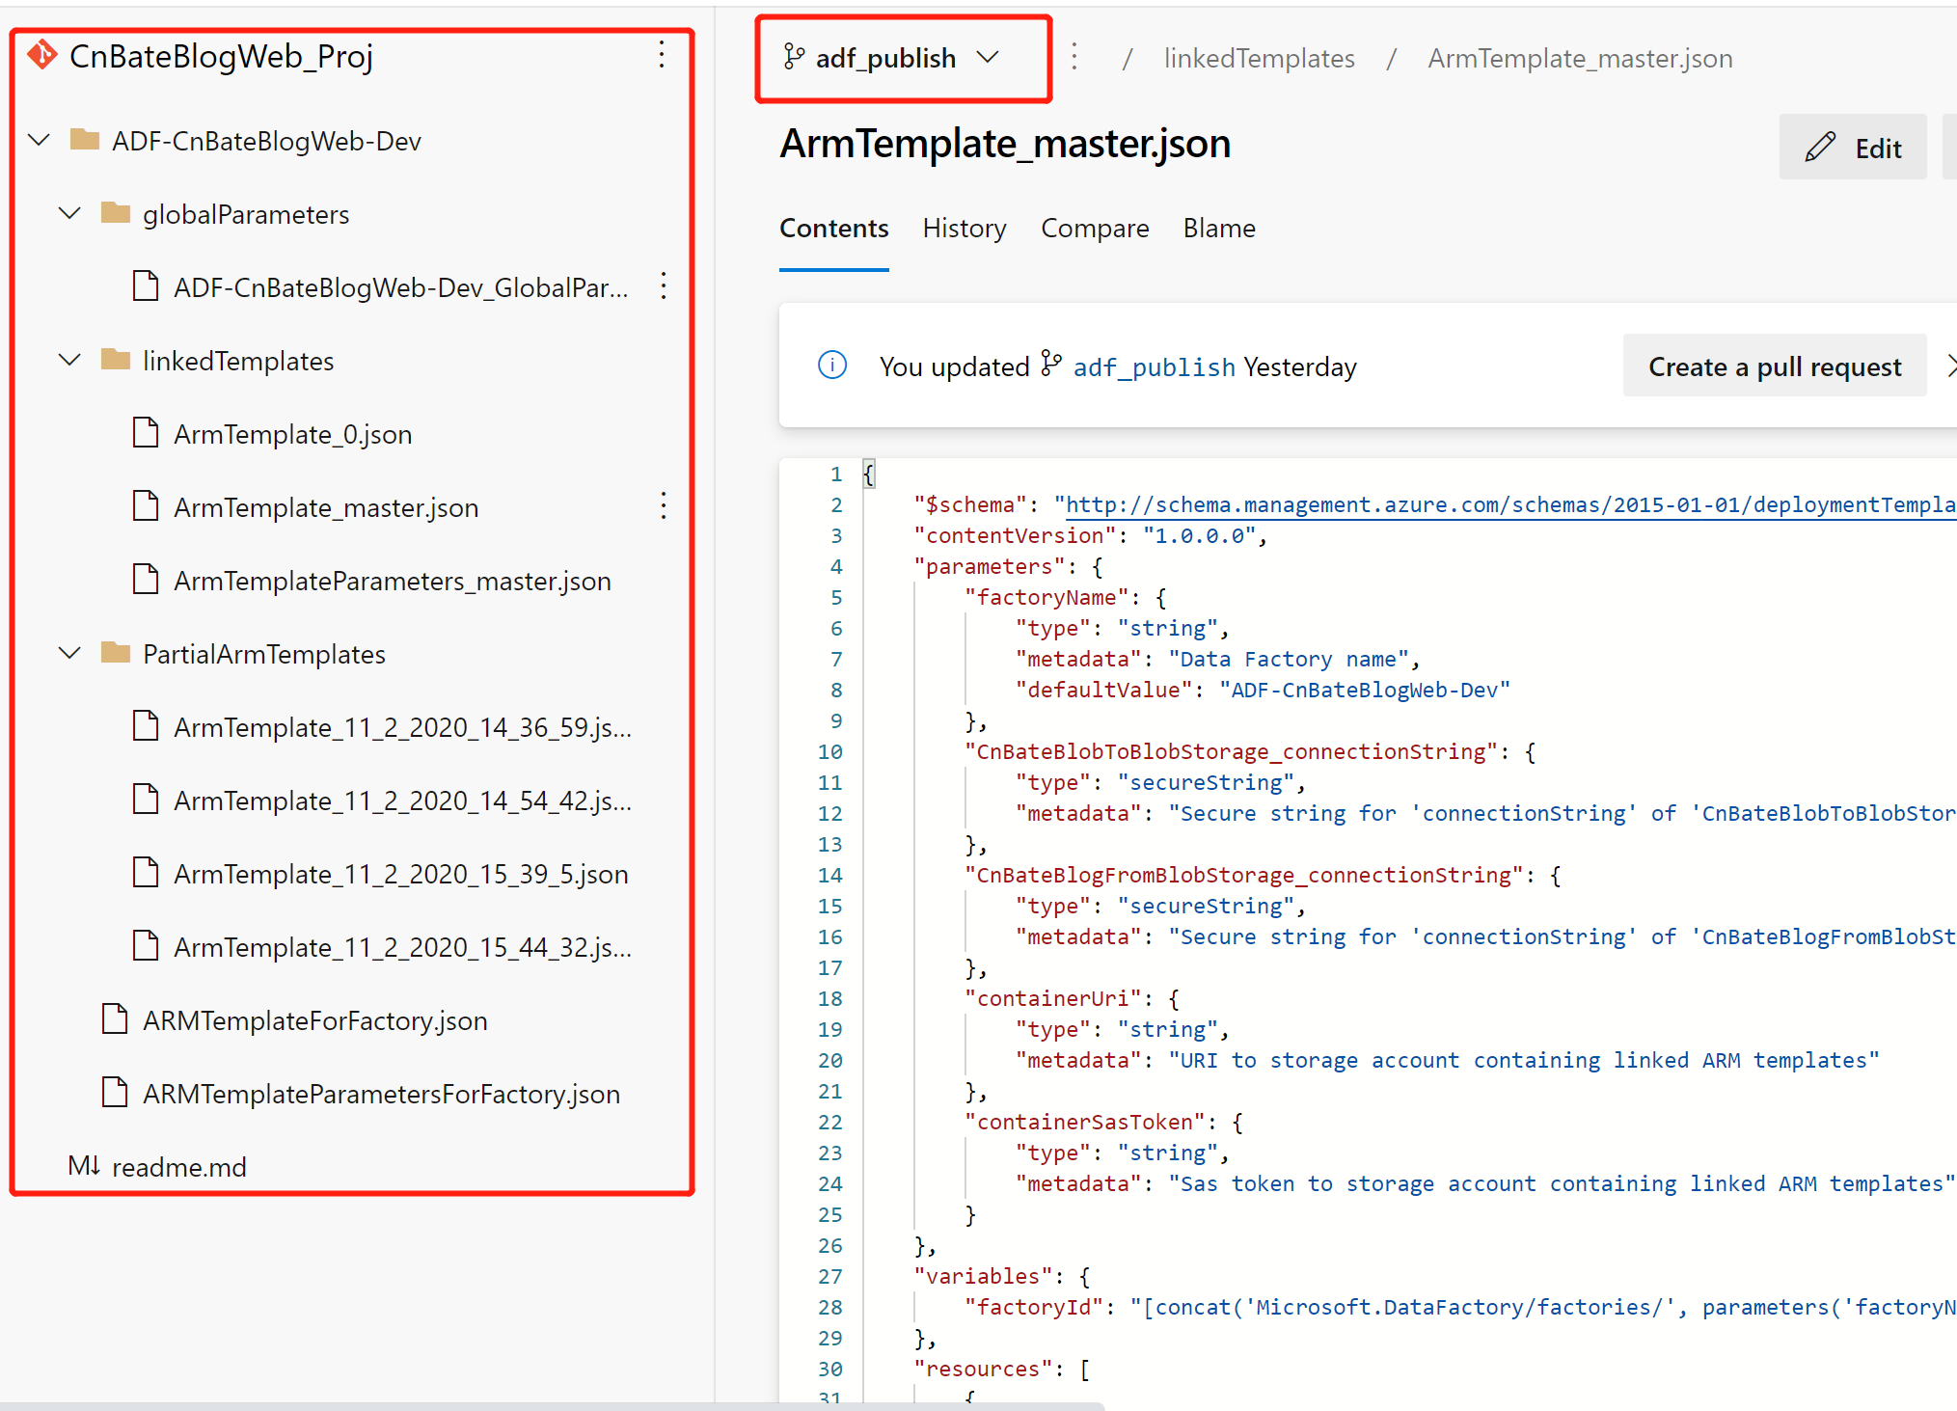
Task: Click file icon of ArmTemplate_0.json
Action: click(146, 433)
